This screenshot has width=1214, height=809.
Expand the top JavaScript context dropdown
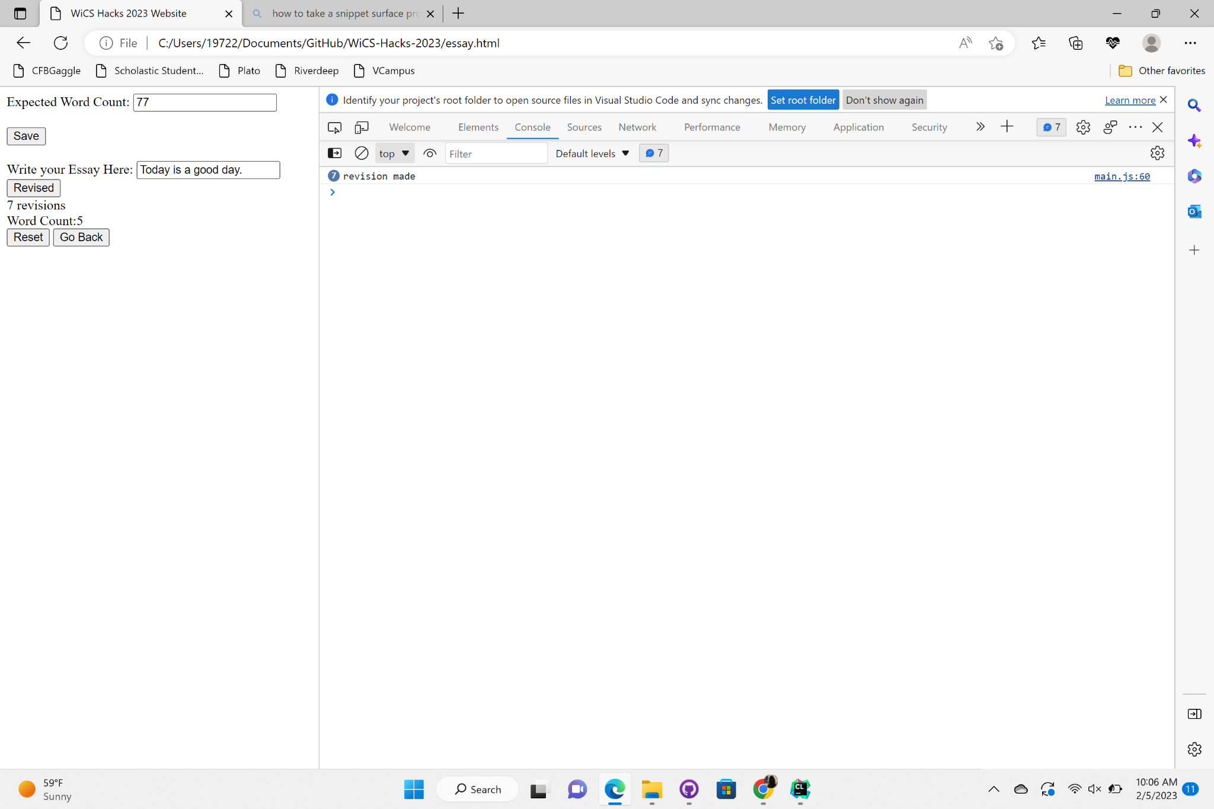(394, 154)
